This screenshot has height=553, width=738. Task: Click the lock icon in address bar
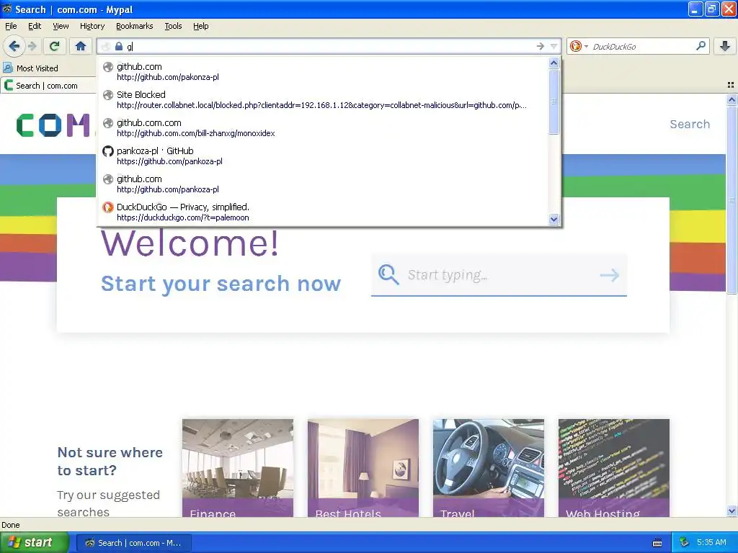point(119,46)
